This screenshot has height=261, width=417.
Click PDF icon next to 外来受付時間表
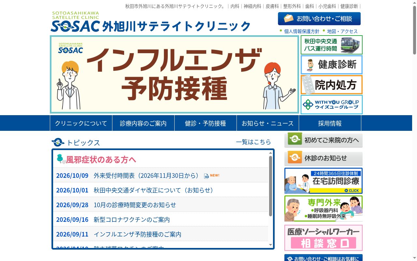point(207,176)
